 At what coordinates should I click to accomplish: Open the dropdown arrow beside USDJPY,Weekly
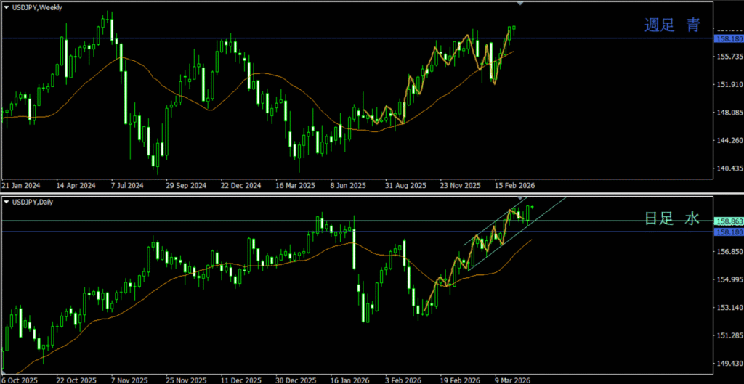click(7, 7)
